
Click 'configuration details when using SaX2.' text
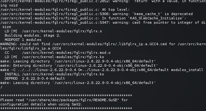click(41, 104)
